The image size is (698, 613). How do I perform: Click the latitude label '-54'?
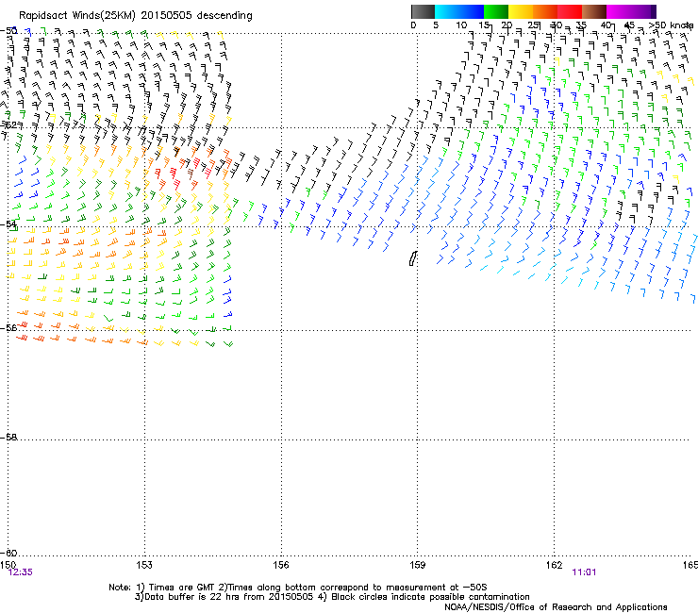(x=8, y=224)
